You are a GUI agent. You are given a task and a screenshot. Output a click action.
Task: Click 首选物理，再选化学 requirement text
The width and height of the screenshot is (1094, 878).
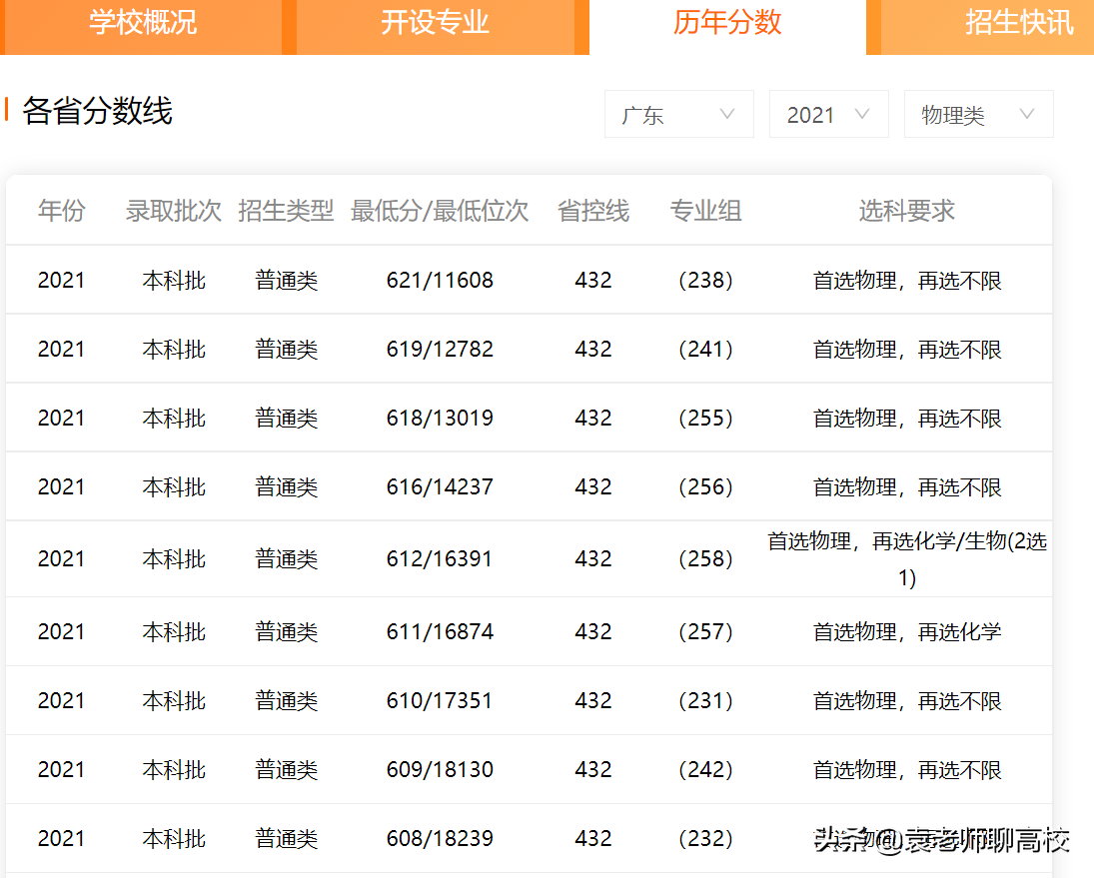(x=905, y=630)
